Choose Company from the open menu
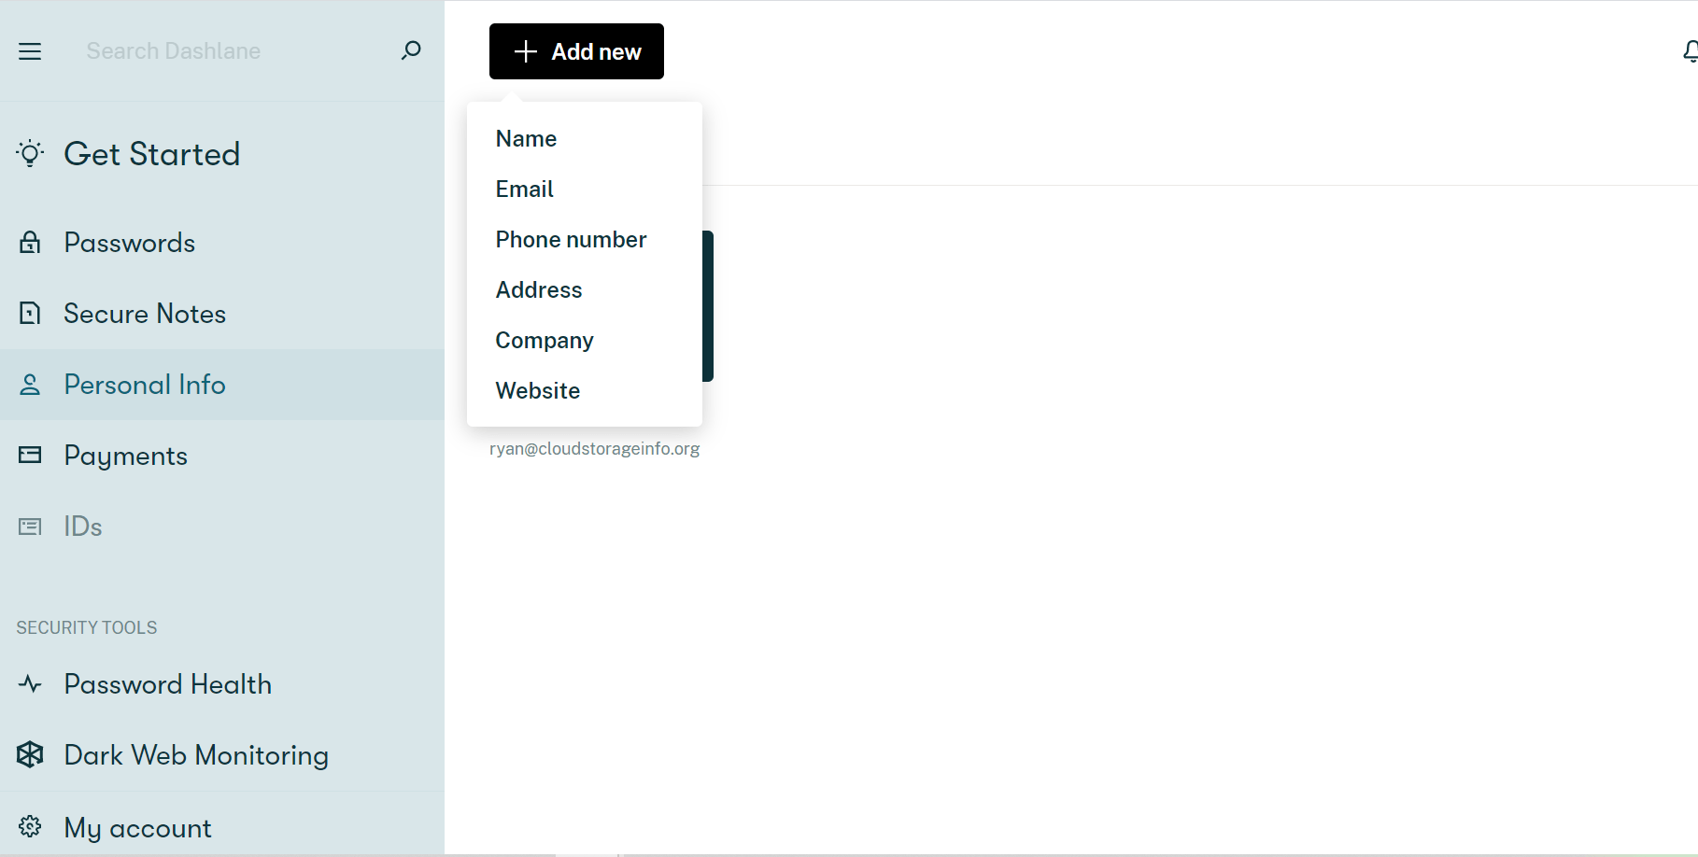Viewport: 1698px width, 857px height. pyautogui.click(x=545, y=340)
